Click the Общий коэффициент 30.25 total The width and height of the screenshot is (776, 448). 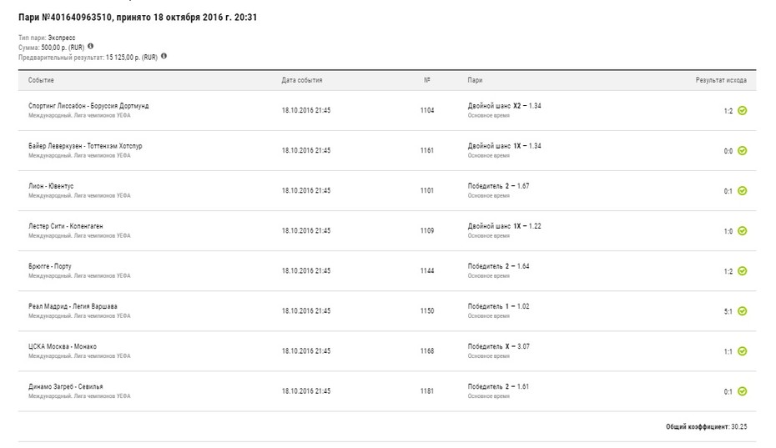(706, 426)
